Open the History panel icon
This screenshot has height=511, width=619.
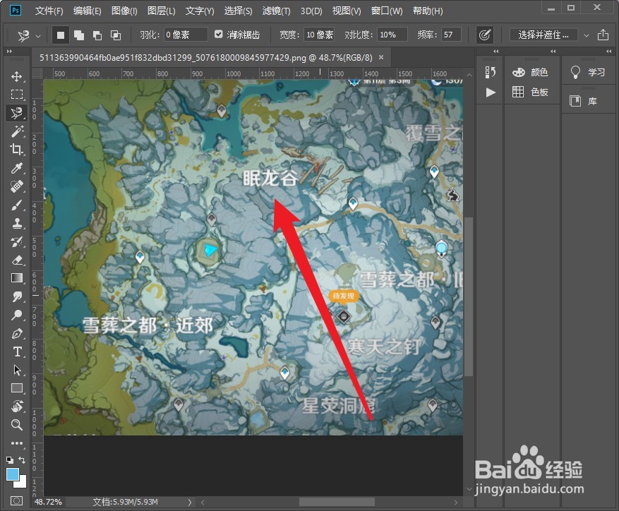pyautogui.click(x=490, y=72)
